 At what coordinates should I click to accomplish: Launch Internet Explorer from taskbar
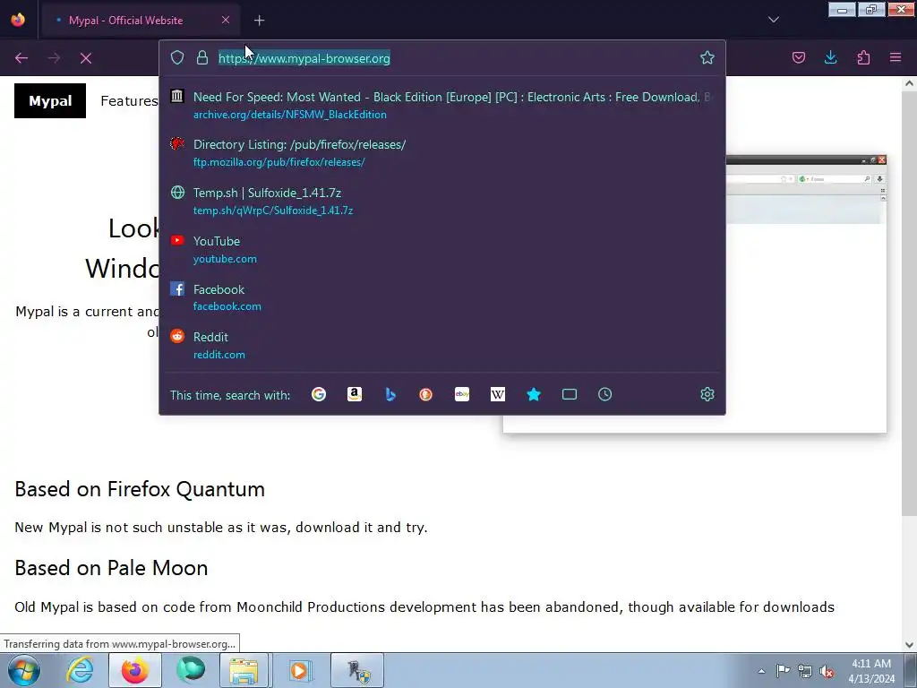(x=80, y=670)
